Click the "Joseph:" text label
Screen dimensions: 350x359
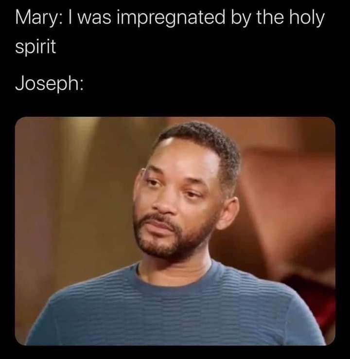click(50, 84)
